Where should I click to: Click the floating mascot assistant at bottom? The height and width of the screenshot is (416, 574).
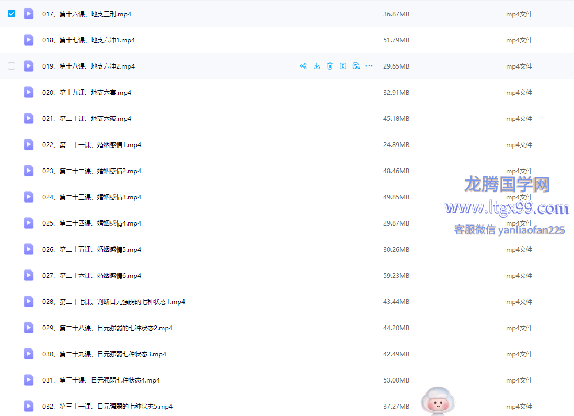coord(438,402)
